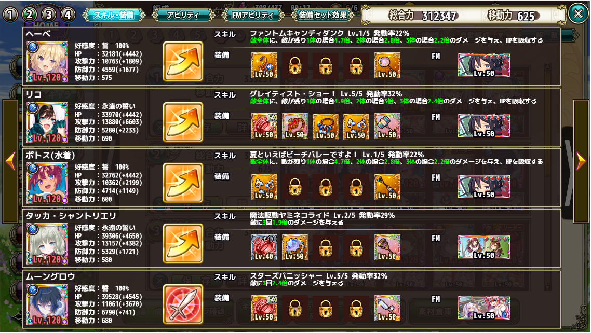The width and height of the screenshot is (591, 333).
Task: Open タッカ's +10 Lv.40 ring equipment
Action: tap(264, 247)
